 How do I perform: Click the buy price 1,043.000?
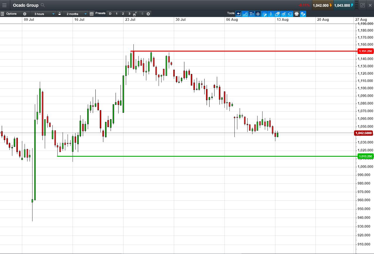tap(344, 5)
